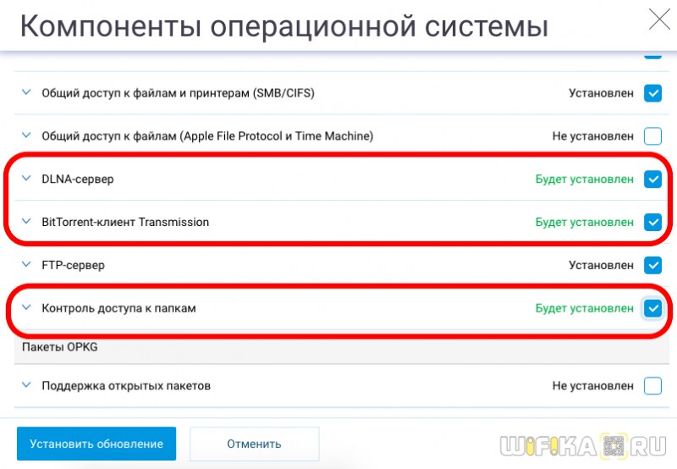Expand BitTorrent-клиент Transmission details
The image size is (677, 469).
pos(26,222)
